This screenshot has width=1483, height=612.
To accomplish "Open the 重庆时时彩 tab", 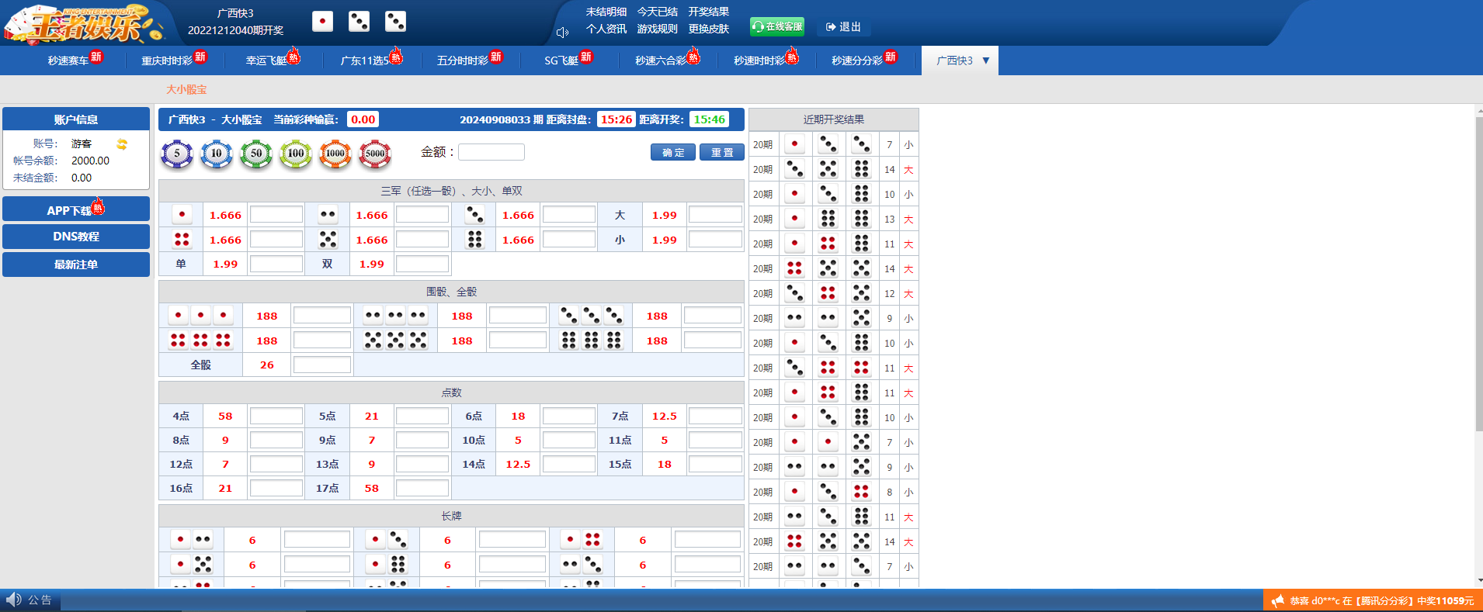I will pyautogui.click(x=167, y=61).
